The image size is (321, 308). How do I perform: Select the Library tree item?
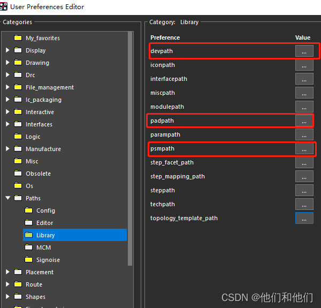pos(45,235)
